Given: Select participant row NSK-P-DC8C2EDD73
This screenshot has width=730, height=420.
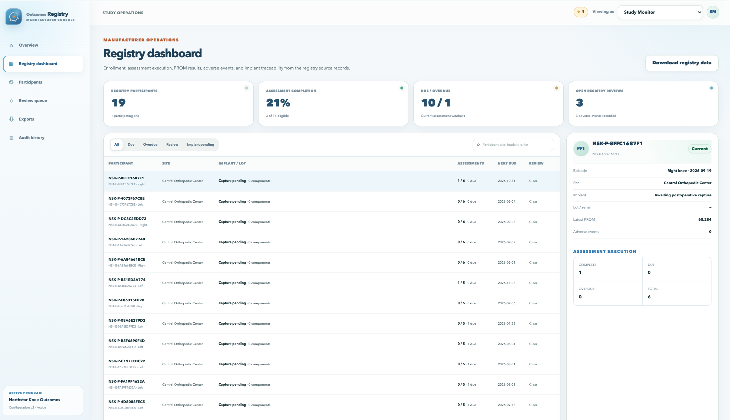Looking at the screenshot, I should coord(332,222).
